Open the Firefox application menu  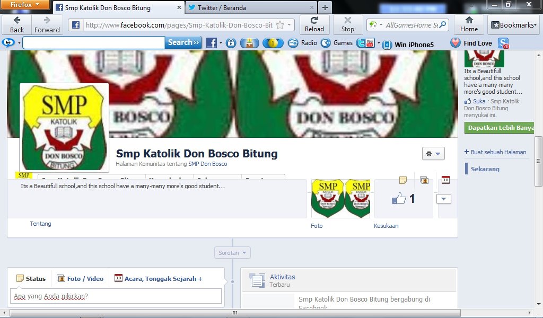coord(24,4)
